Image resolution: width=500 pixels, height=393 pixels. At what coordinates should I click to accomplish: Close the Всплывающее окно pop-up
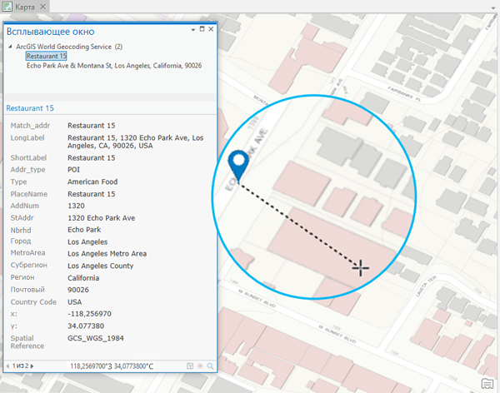coord(211,29)
